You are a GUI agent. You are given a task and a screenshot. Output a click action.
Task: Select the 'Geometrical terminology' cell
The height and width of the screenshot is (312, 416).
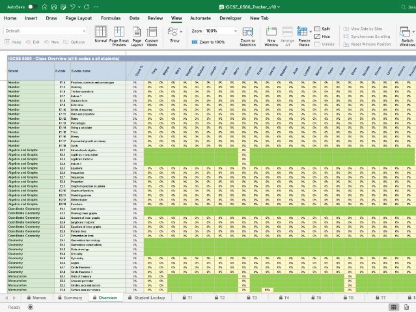tap(98, 240)
